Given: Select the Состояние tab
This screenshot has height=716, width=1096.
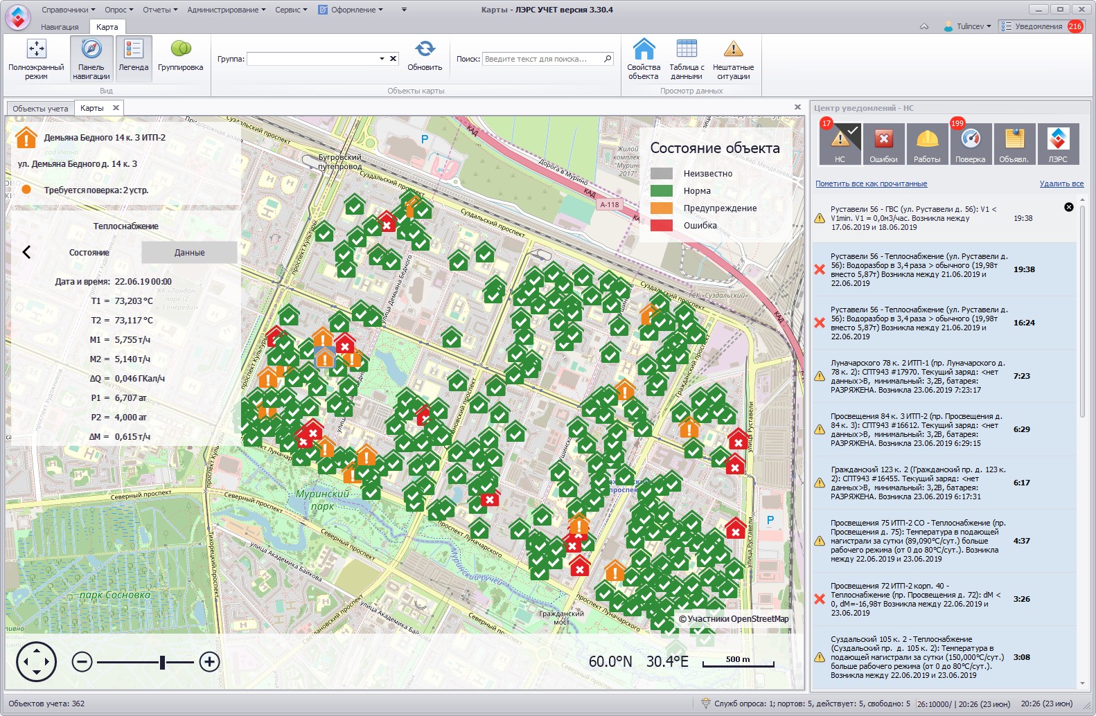Looking at the screenshot, I should pos(89,253).
